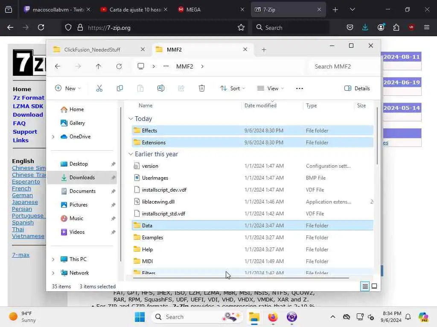The image size is (437, 327).
Task: Open the 7z Format link
Action: click(29, 98)
